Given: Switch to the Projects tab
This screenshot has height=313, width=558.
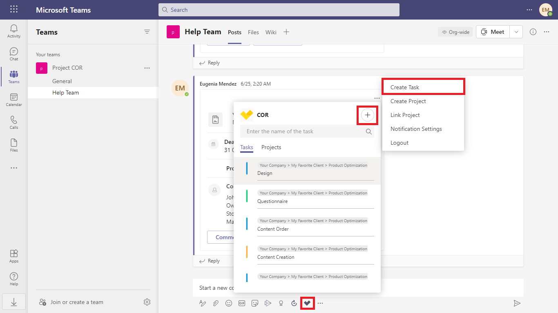Looking at the screenshot, I should (271, 148).
